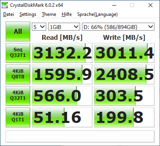Select the Seq read result 3132.2
Screen dimensions: 160x146
pos(62,53)
